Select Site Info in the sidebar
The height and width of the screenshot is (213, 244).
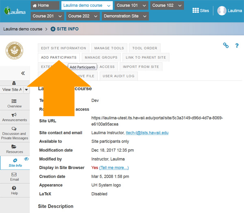pos(15,163)
